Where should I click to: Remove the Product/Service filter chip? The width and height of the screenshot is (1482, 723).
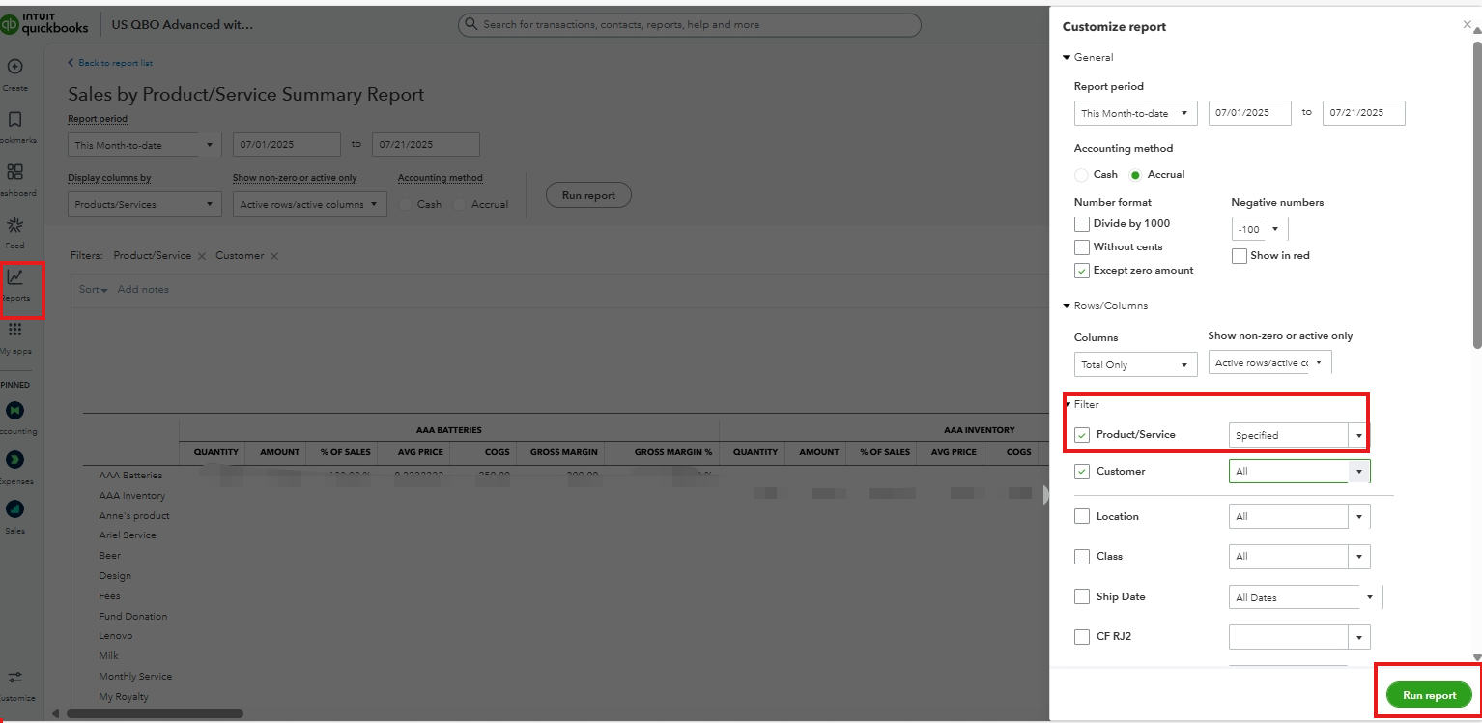click(201, 256)
